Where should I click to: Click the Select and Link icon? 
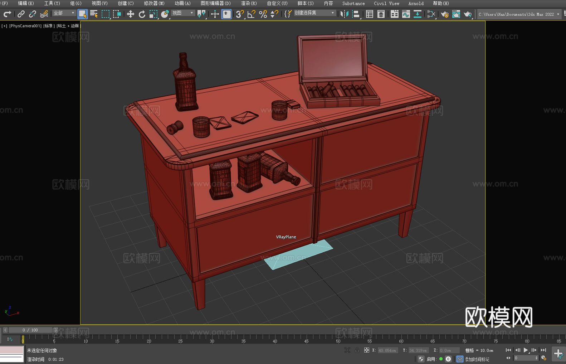coord(21,14)
